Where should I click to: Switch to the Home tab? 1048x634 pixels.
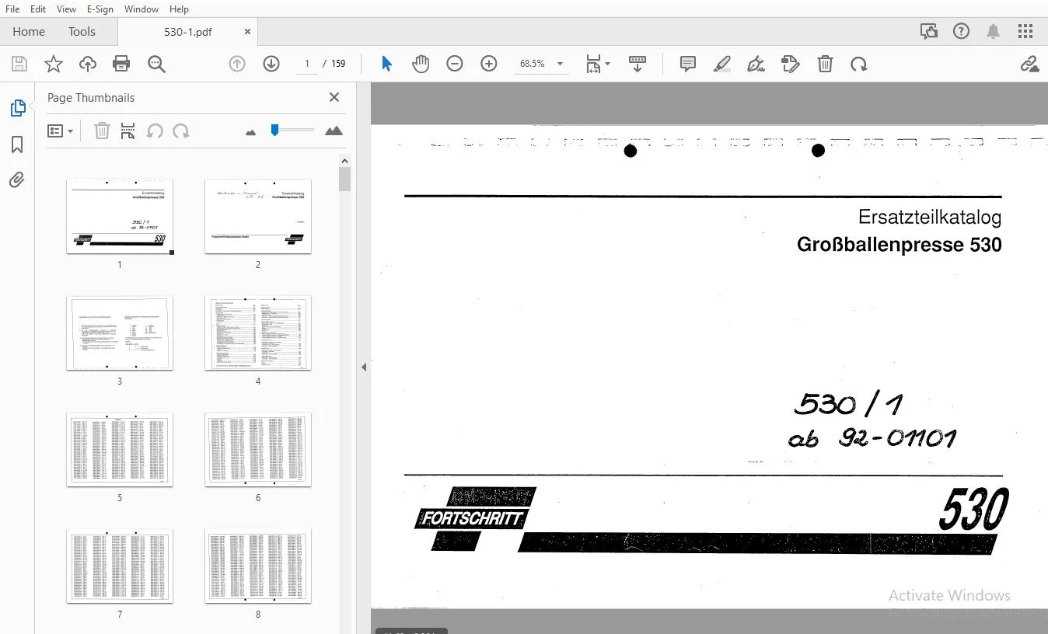point(29,32)
